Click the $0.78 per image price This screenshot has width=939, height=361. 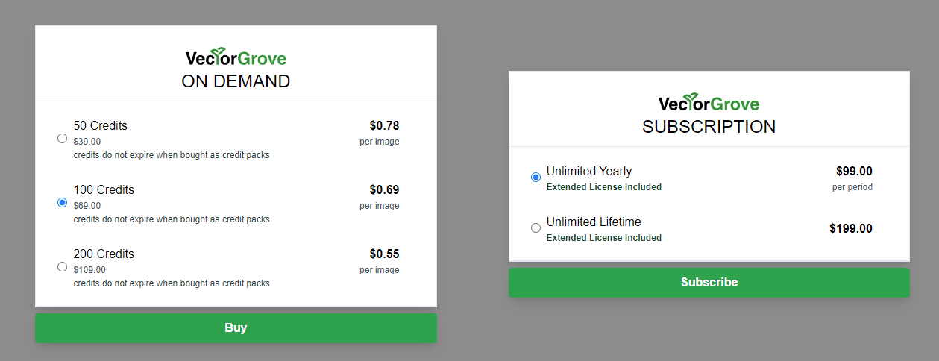tap(384, 125)
